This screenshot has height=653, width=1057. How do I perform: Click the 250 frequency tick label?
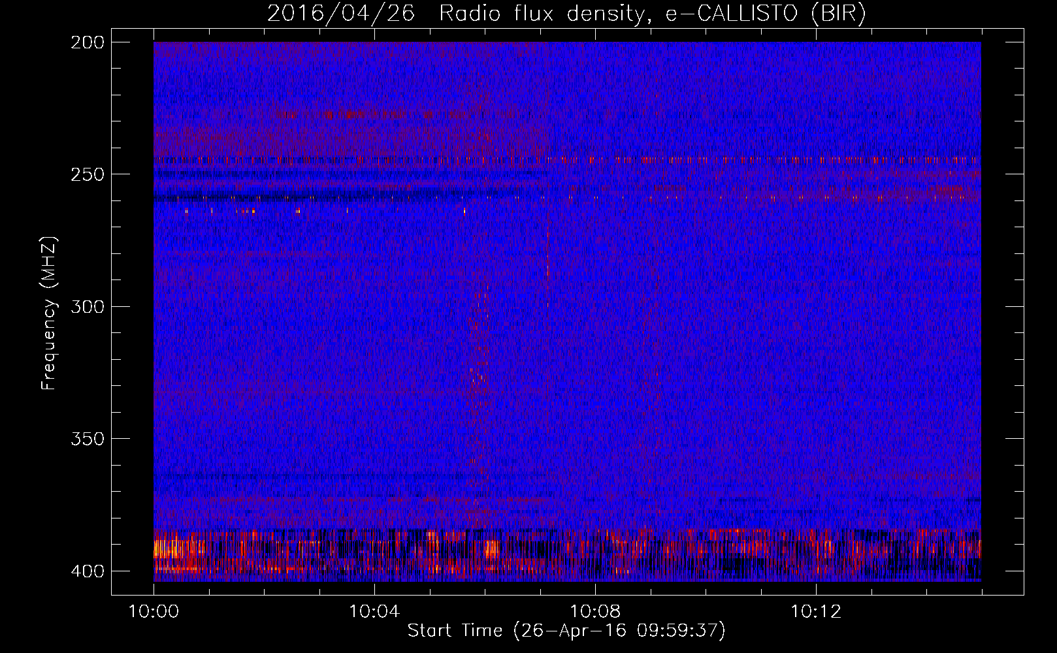point(87,174)
